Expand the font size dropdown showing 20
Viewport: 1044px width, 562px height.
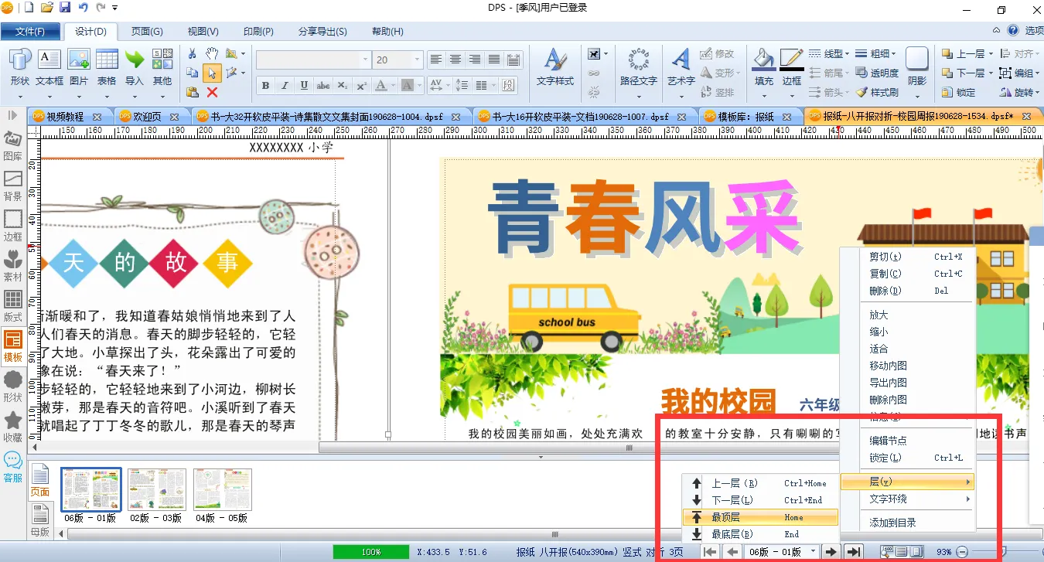[x=418, y=60]
